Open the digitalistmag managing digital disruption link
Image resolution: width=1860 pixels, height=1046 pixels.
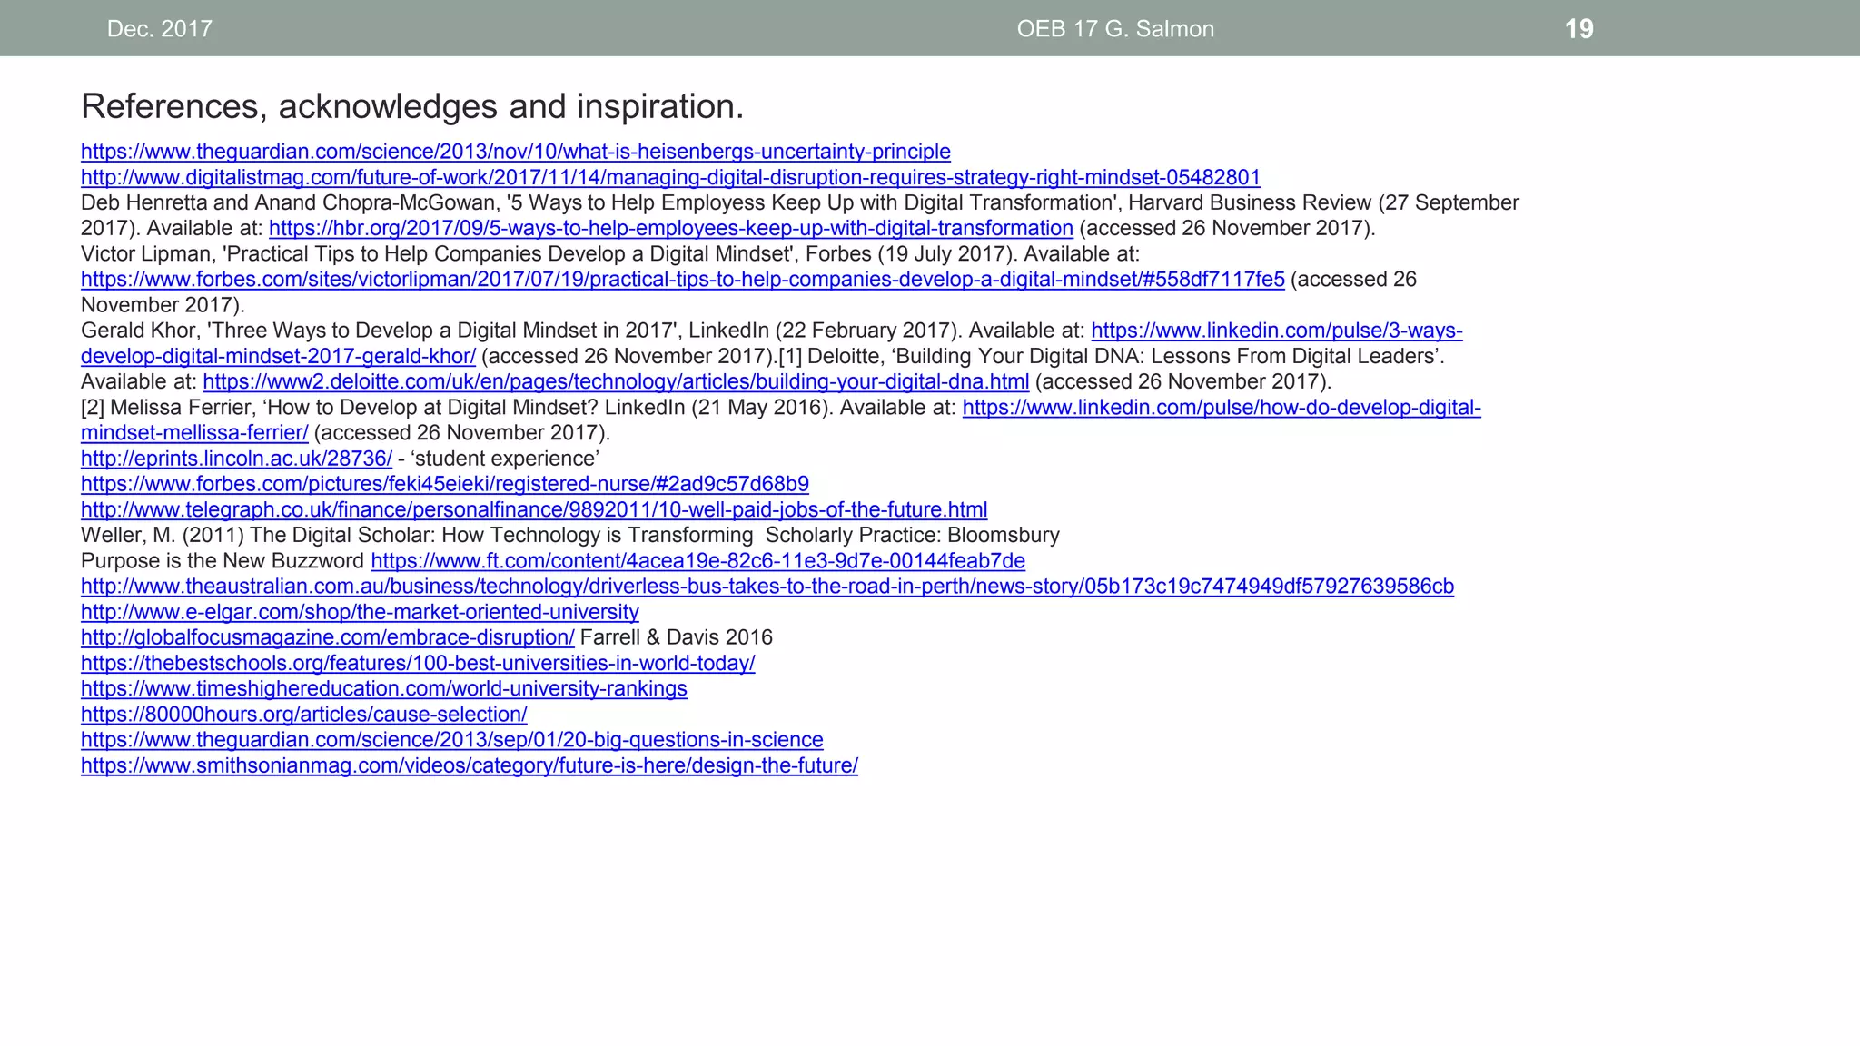tap(670, 177)
